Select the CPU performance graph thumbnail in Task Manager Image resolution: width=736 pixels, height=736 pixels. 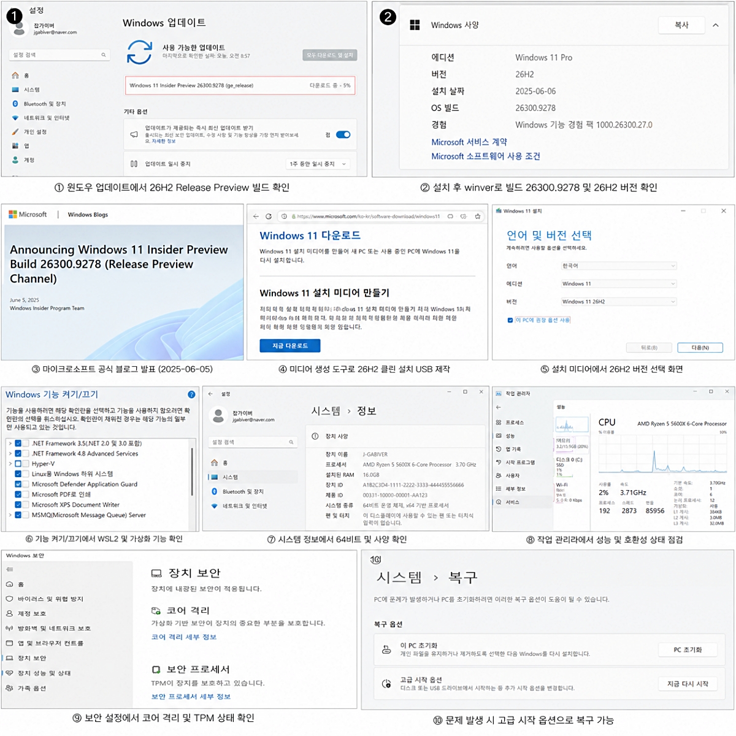pyautogui.click(x=572, y=425)
